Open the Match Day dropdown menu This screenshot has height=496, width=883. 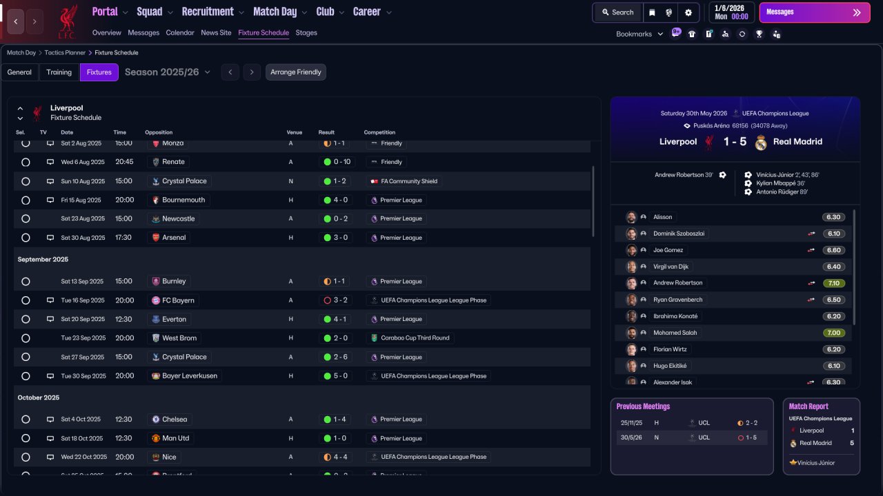coord(281,12)
